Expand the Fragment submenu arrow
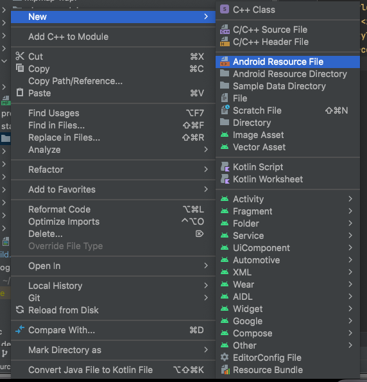Image resolution: width=367 pixels, height=382 pixels. (x=350, y=211)
